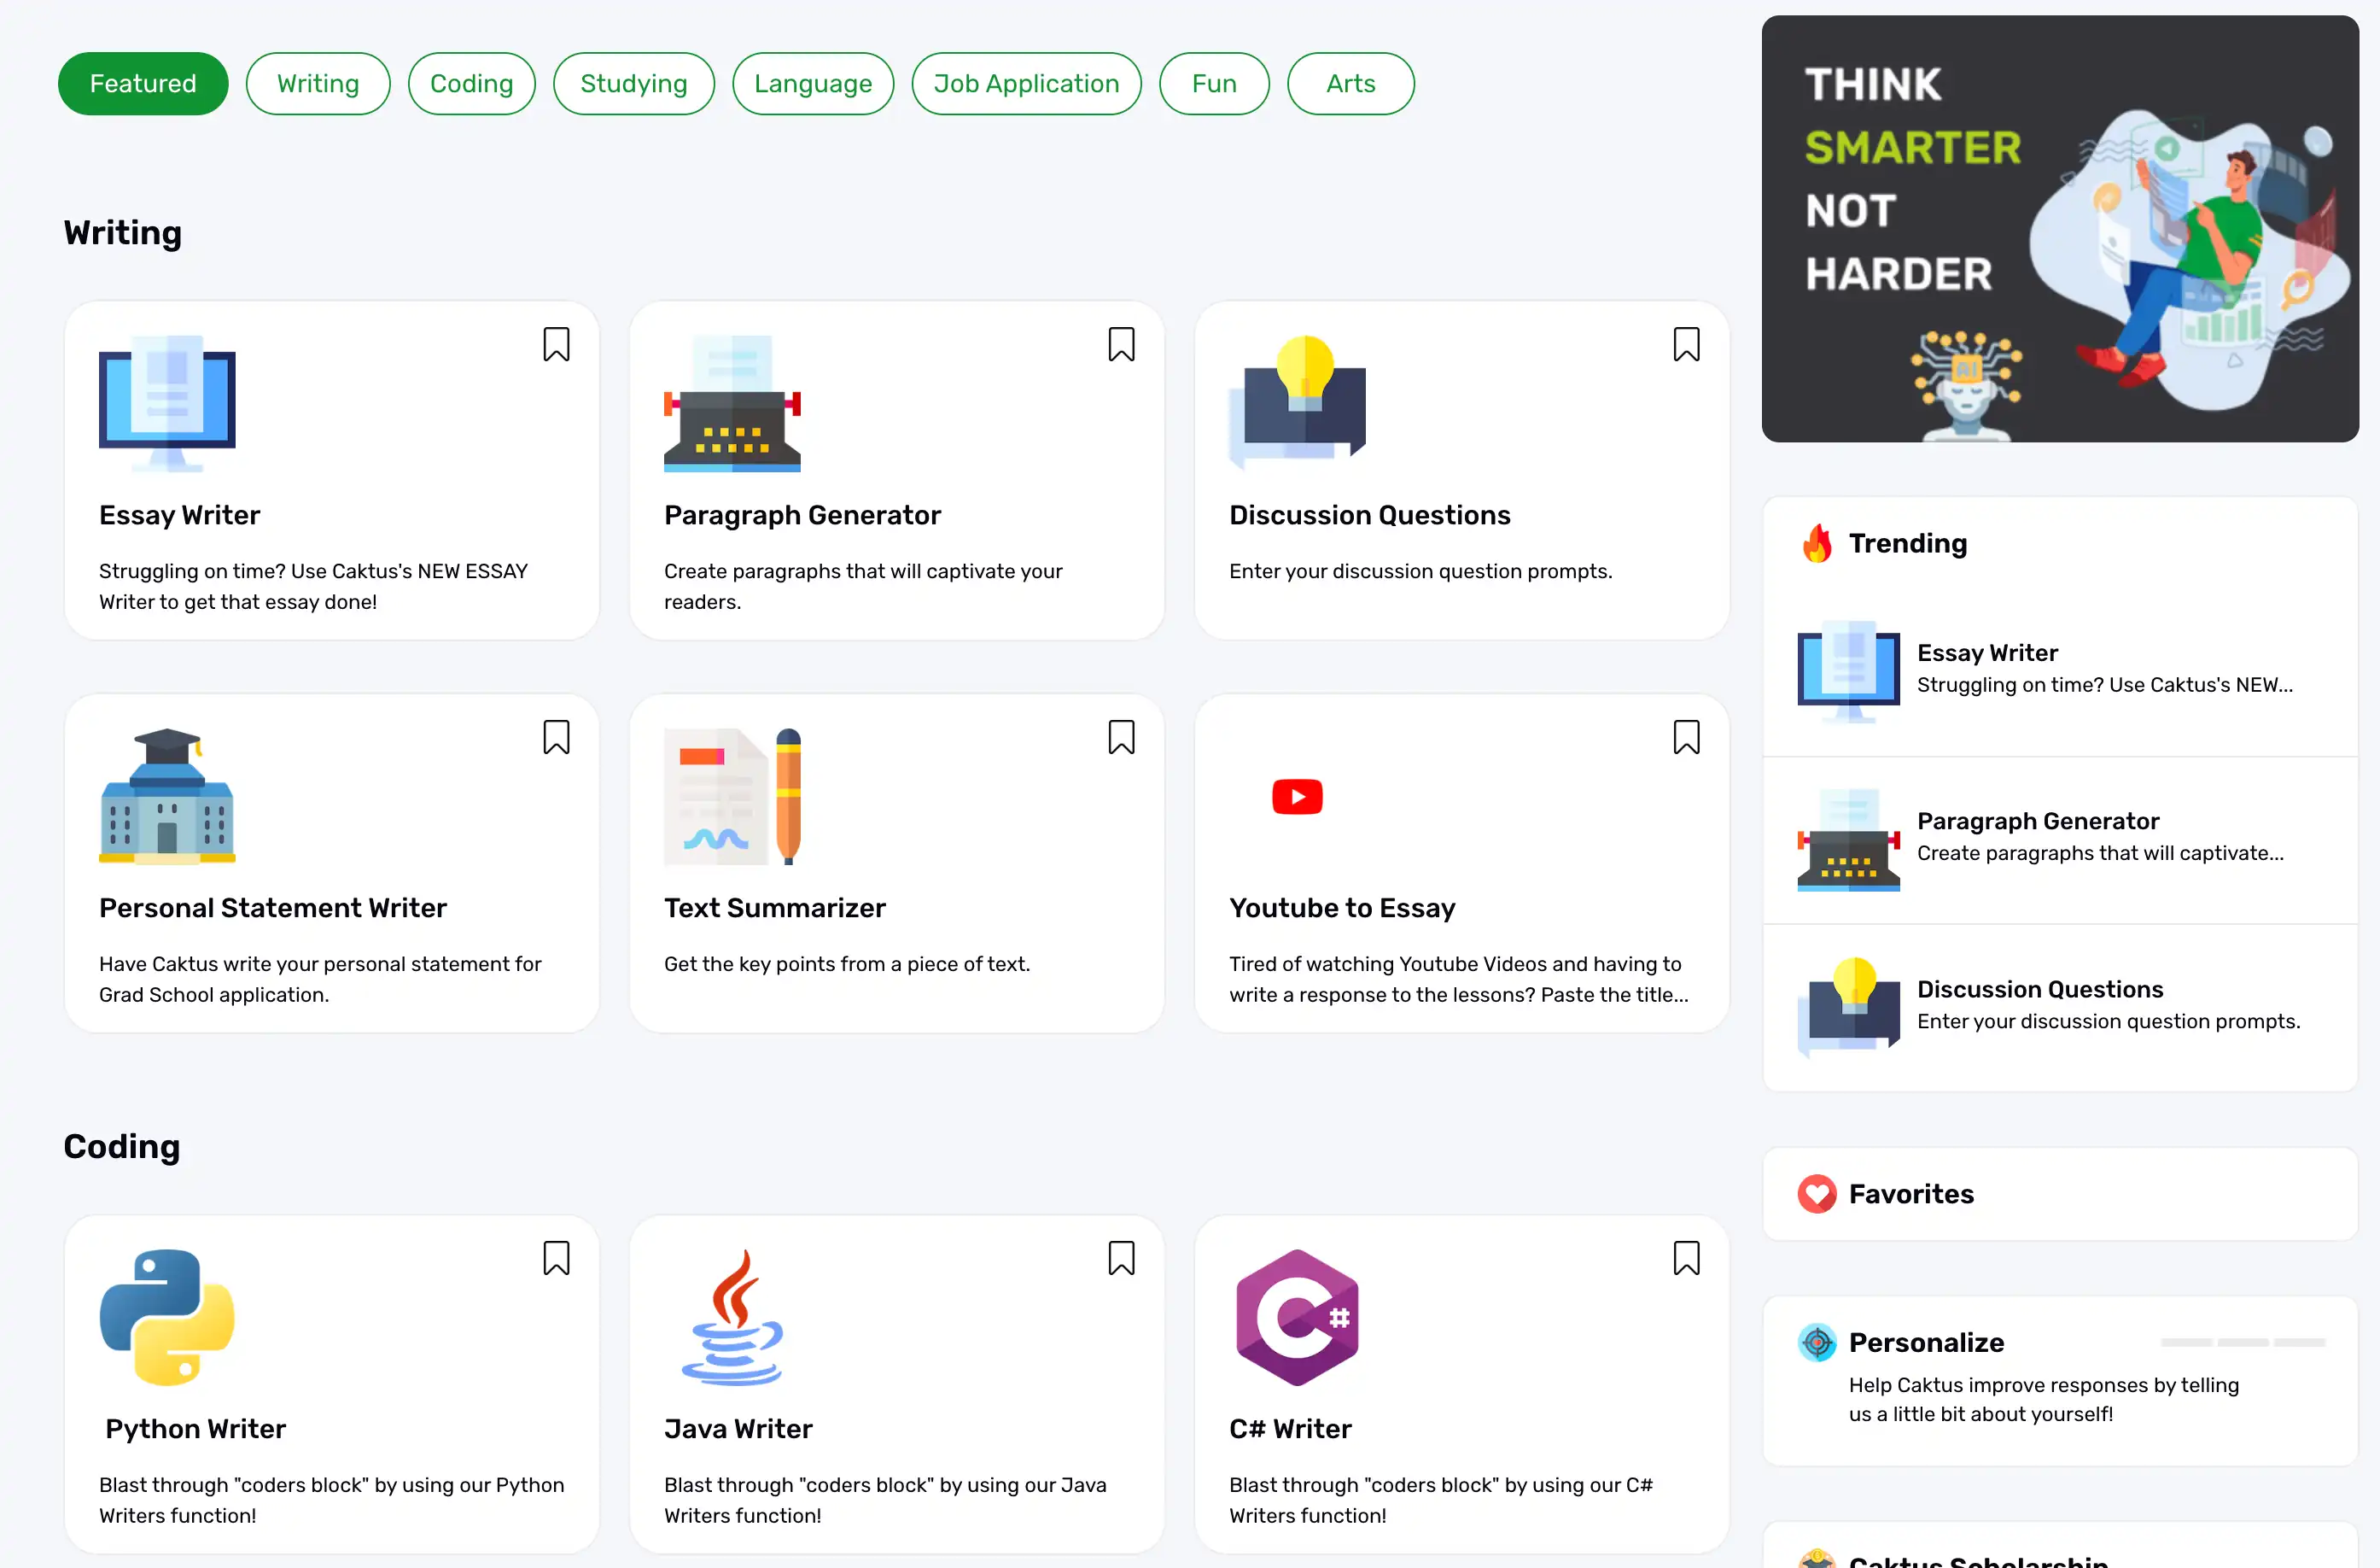Click the Writing section heading
The height and width of the screenshot is (1568, 2380).
[123, 232]
